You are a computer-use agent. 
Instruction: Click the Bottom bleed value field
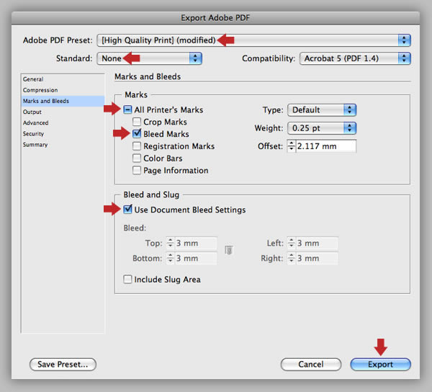coord(196,258)
